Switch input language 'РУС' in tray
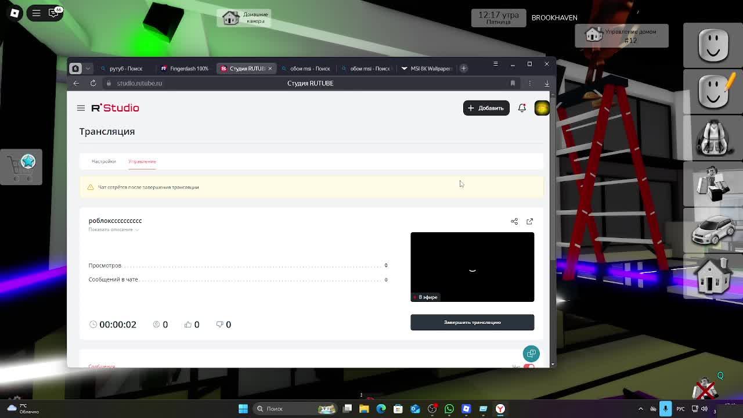The height and width of the screenshot is (418, 743). coord(680,409)
